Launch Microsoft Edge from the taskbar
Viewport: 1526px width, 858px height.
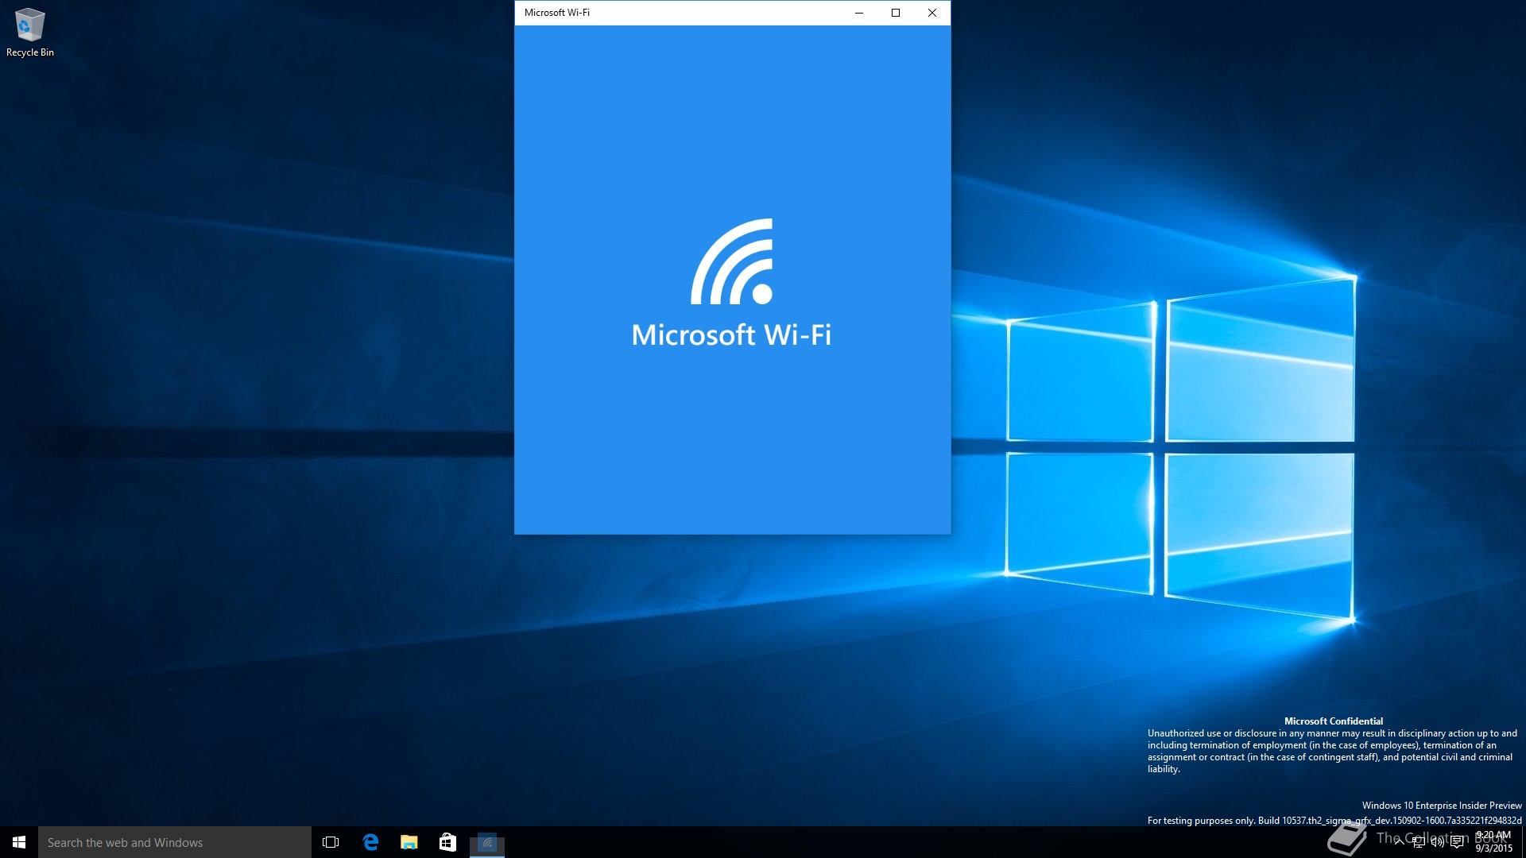click(370, 842)
